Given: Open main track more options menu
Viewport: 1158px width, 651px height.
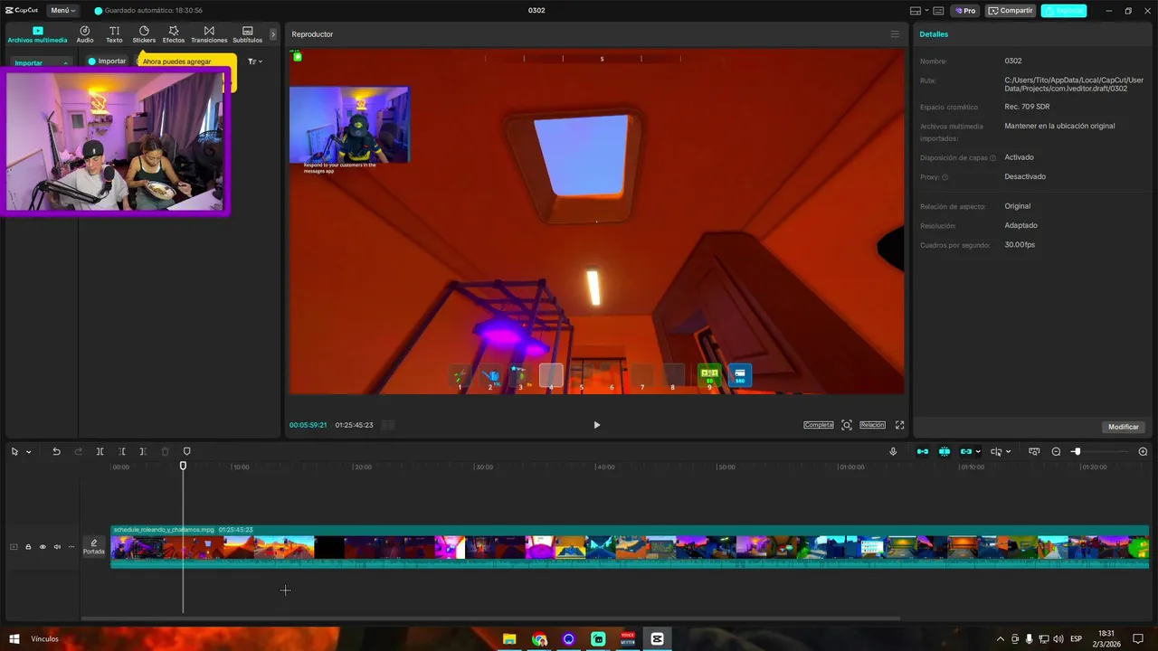Looking at the screenshot, I should click(x=71, y=547).
